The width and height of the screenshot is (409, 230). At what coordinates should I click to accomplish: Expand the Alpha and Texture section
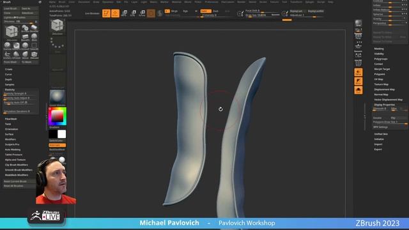pos(15,160)
